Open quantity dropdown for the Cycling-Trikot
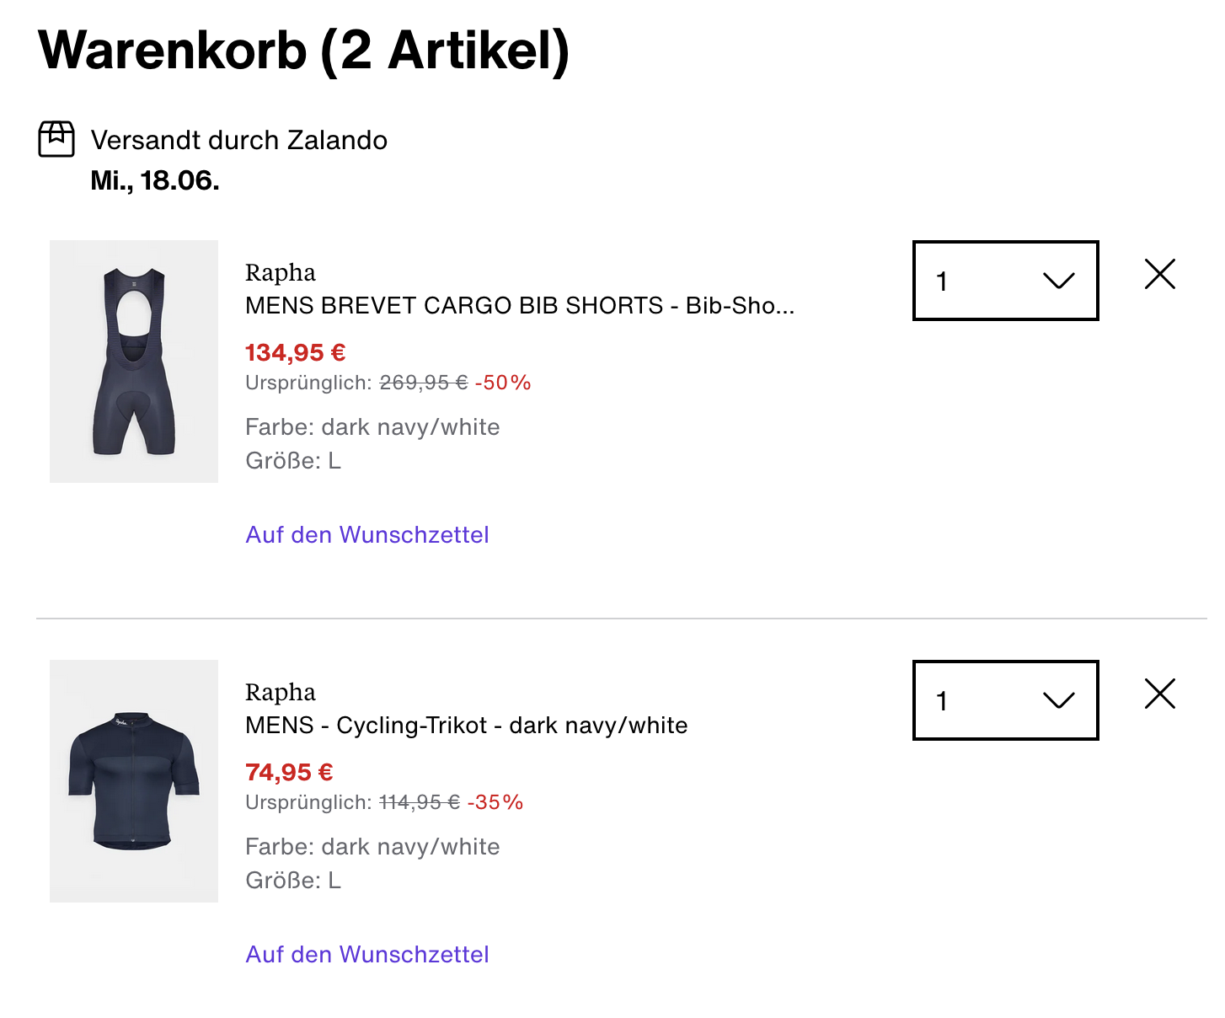Screen dimensions: 1225x1018 (x=1005, y=700)
